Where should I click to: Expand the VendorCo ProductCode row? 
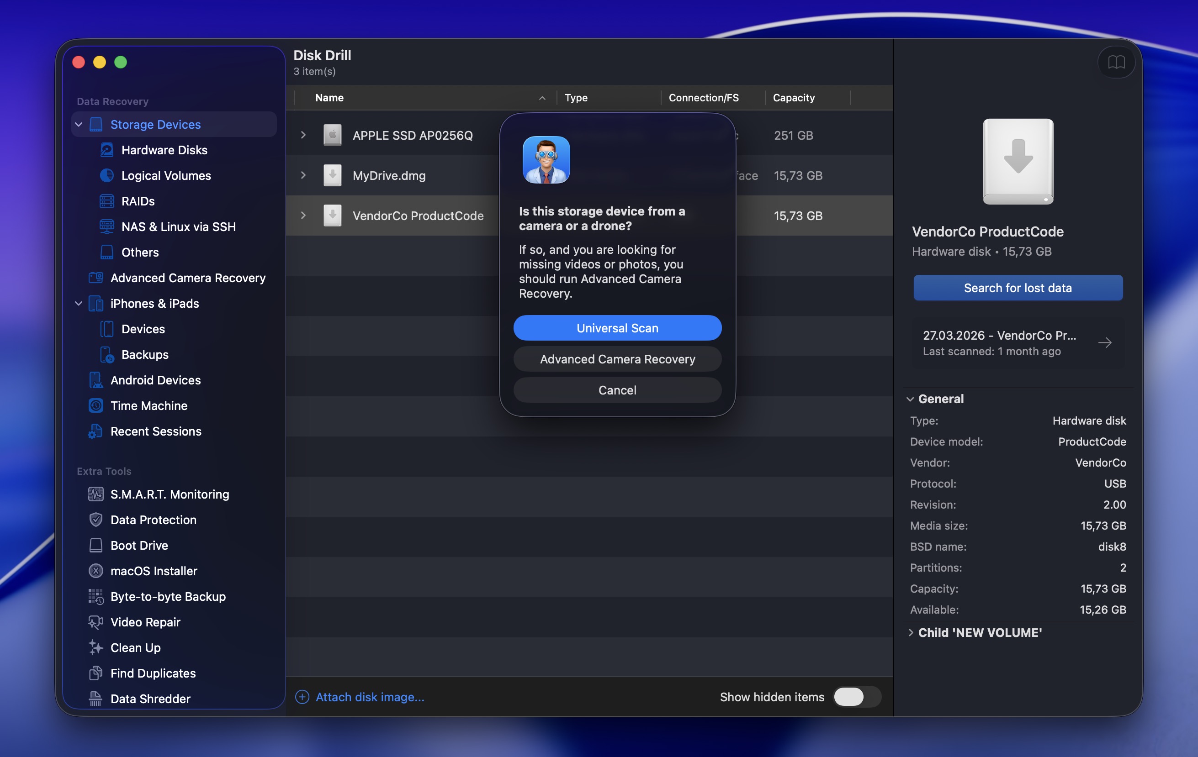303,216
